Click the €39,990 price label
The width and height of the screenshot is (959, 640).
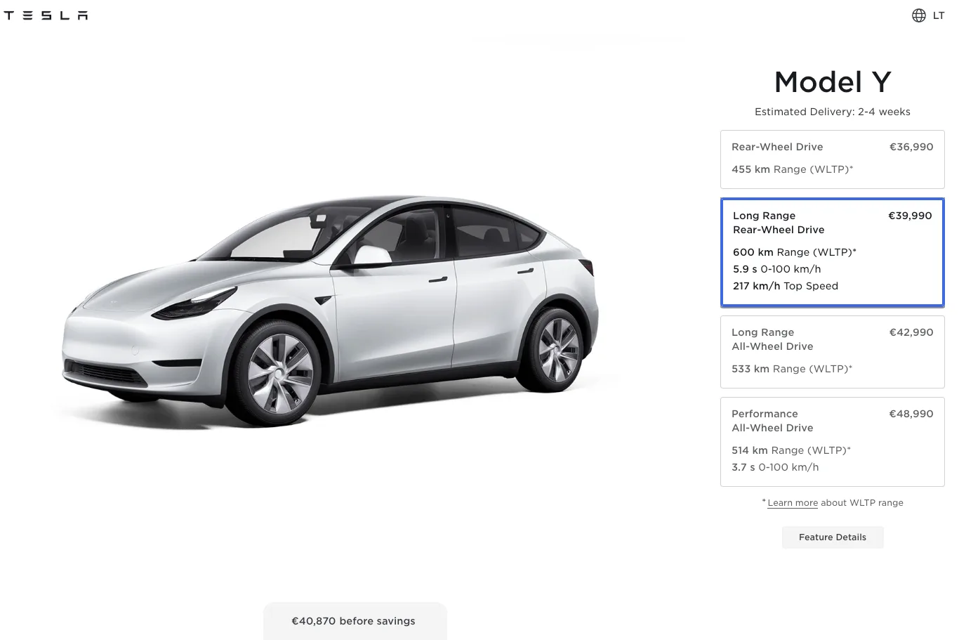910,216
